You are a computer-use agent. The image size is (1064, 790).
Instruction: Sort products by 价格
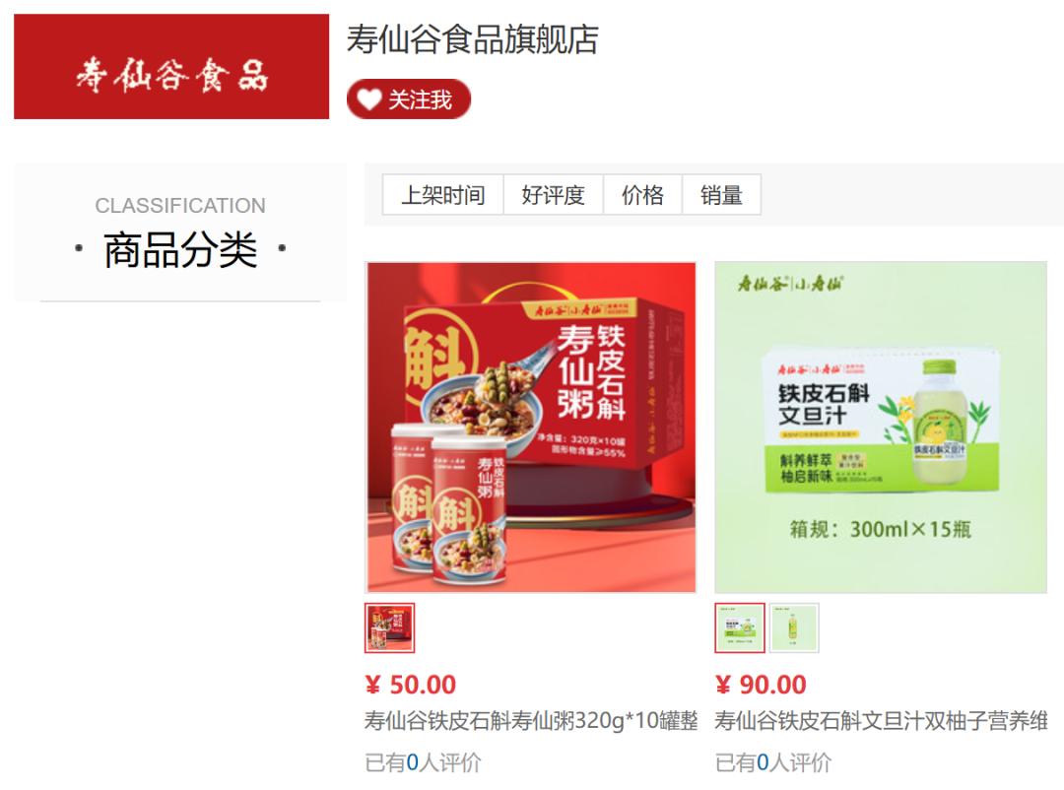tap(642, 195)
